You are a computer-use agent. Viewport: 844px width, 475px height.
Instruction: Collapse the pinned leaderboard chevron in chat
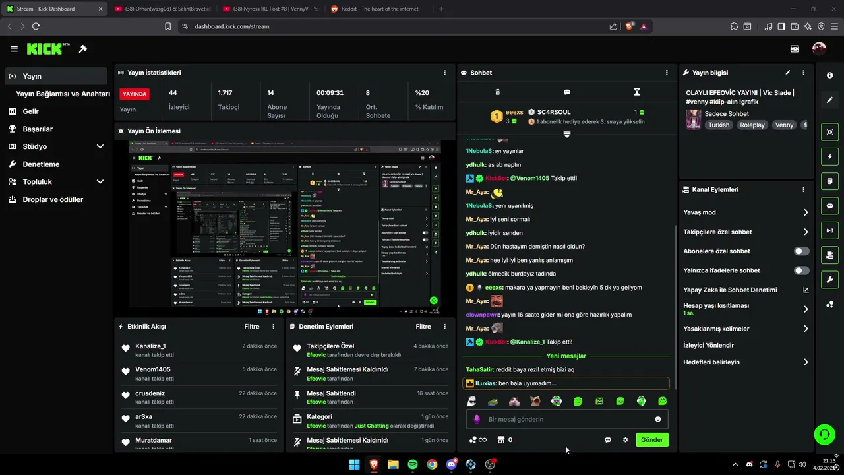pyautogui.click(x=566, y=135)
